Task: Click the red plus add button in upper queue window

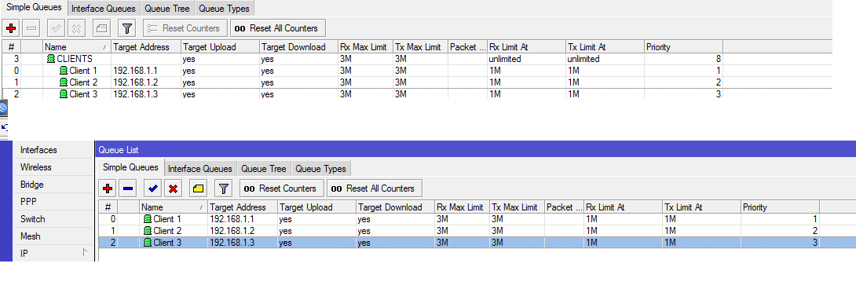Action: click(x=11, y=27)
